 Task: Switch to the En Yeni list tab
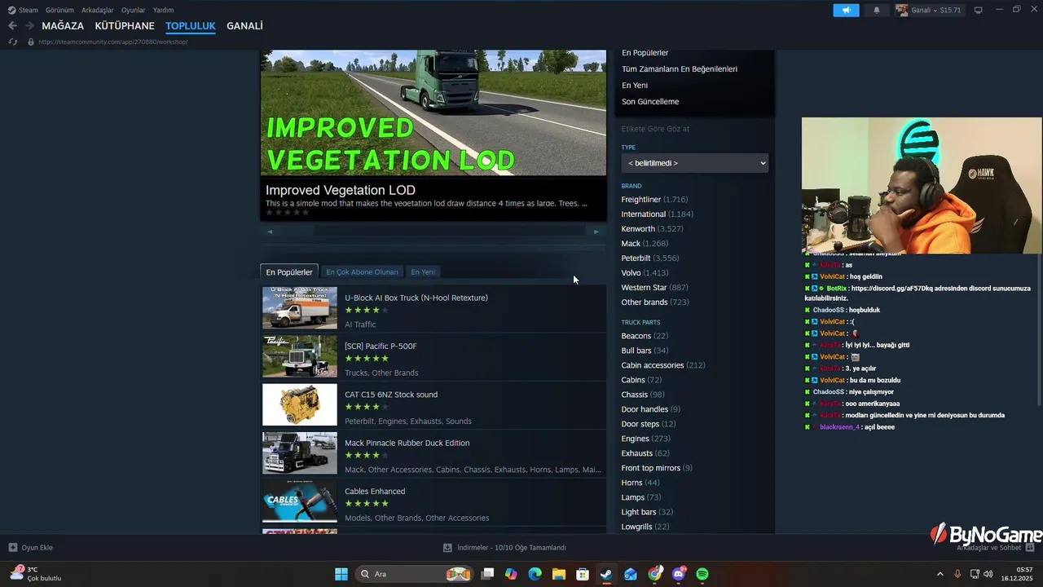(x=423, y=272)
